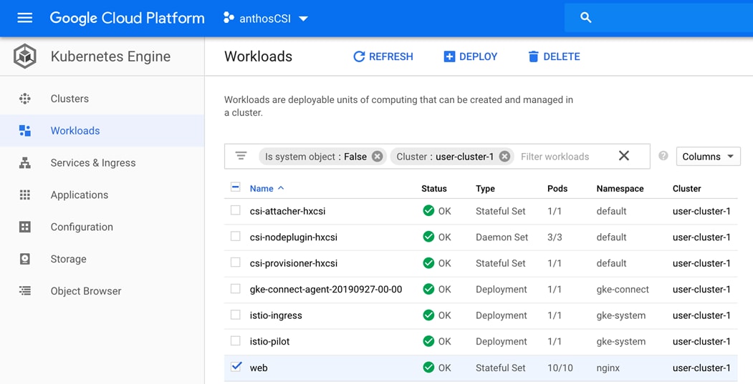Check the csi-nodeplugin-hxcsi row checkbox
Image resolution: width=753 pixels, height=384 pixels.
(235, 237)
